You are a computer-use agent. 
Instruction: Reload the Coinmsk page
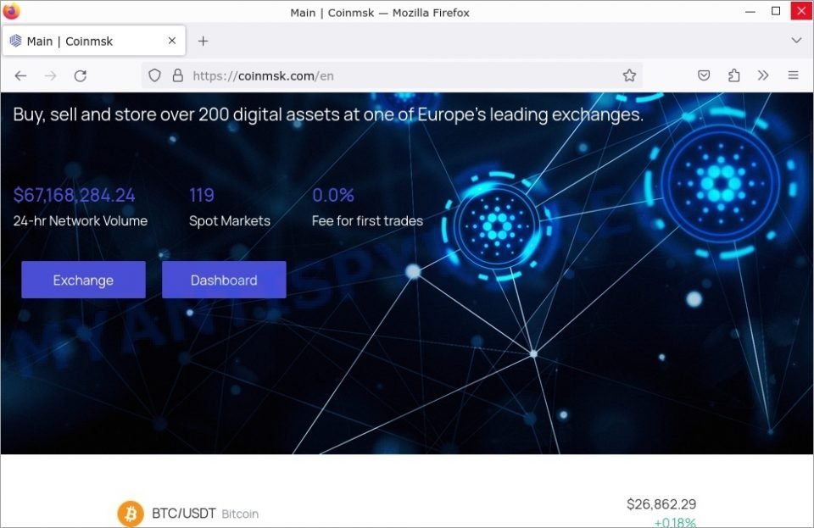(81, 75)
